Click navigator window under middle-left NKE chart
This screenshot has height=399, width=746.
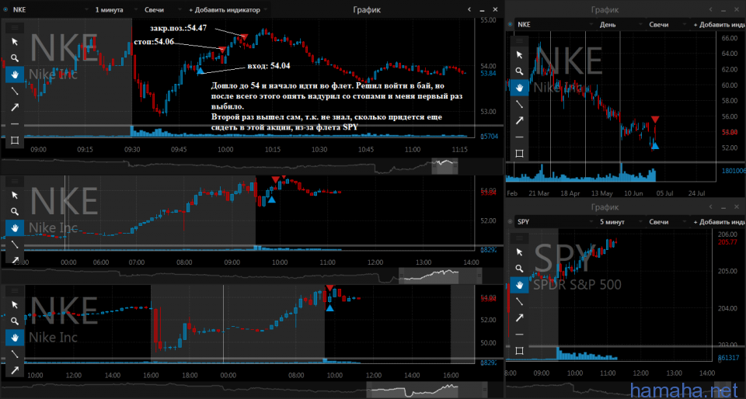click(x=440, y=275)
